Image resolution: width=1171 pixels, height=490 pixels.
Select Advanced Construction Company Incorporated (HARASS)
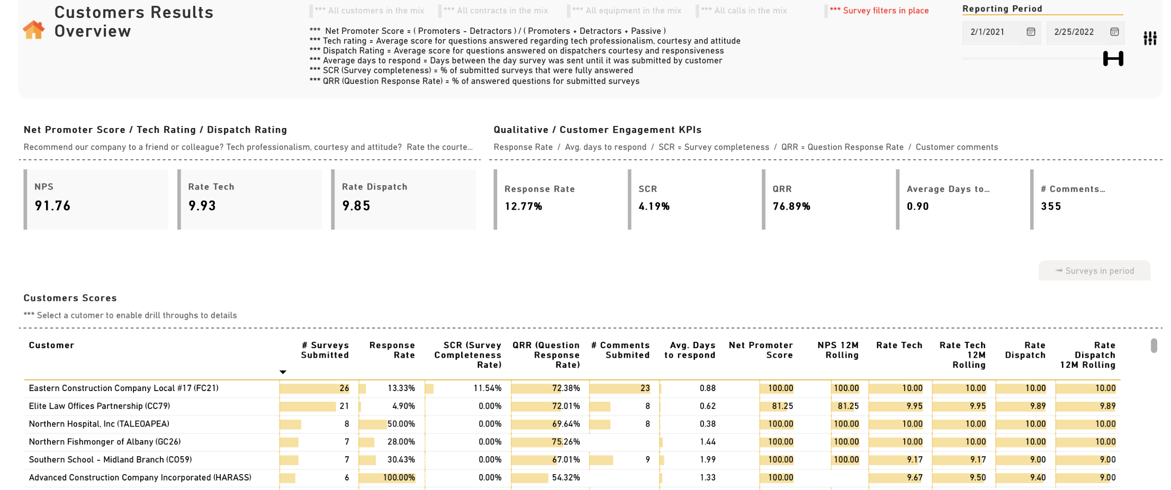pos(572,478)
